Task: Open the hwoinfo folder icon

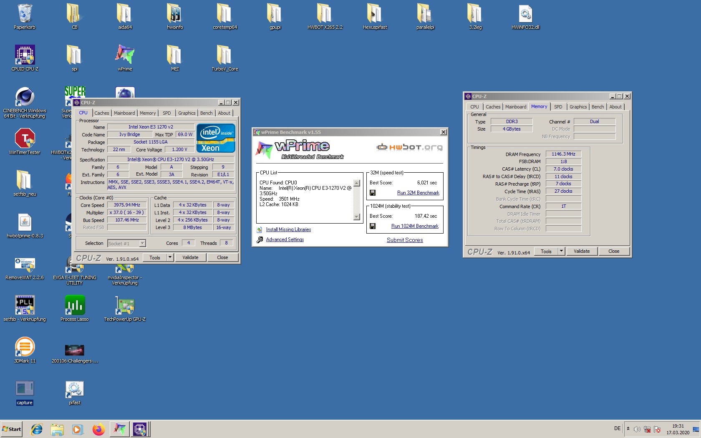Action: 175,17
